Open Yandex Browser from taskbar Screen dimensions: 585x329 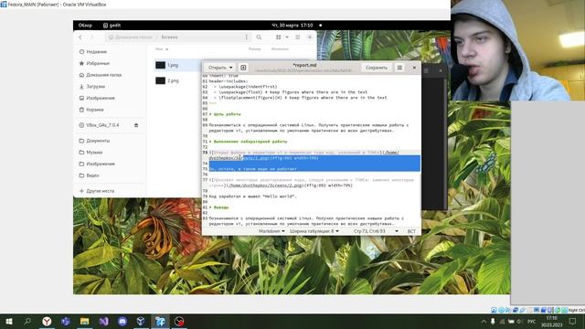(x=47, y=321)
